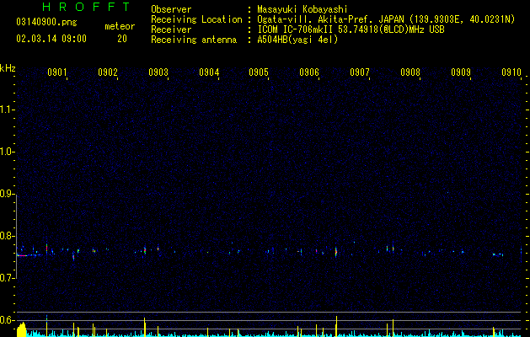Viewport: 530px width, 337px height.
Task: Click the 0901 time marker
Action: 57,72
